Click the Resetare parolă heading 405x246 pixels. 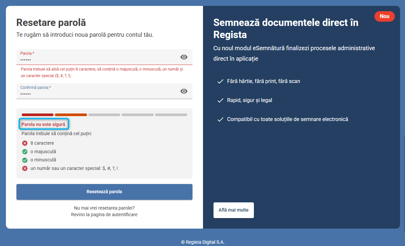coord(51,22)
